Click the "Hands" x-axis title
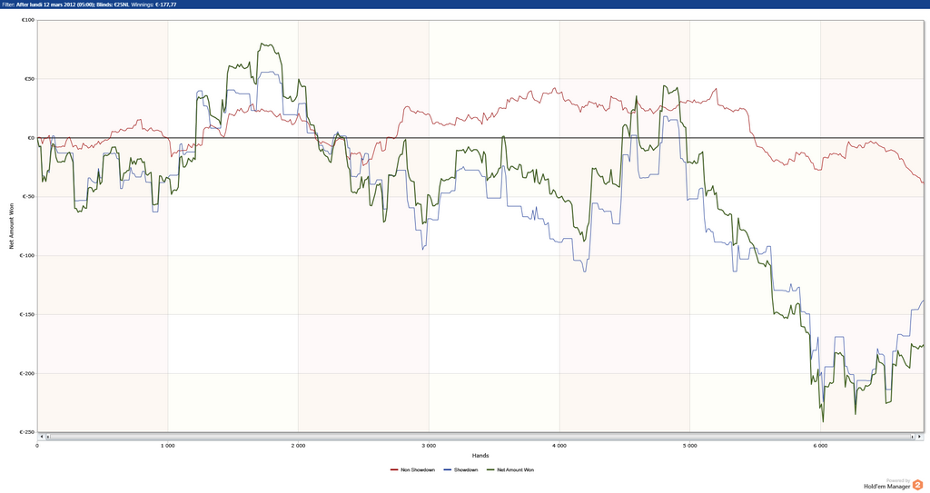Image resolution: width=930 pixels, height=493 pixels. [x=480, y=456]
